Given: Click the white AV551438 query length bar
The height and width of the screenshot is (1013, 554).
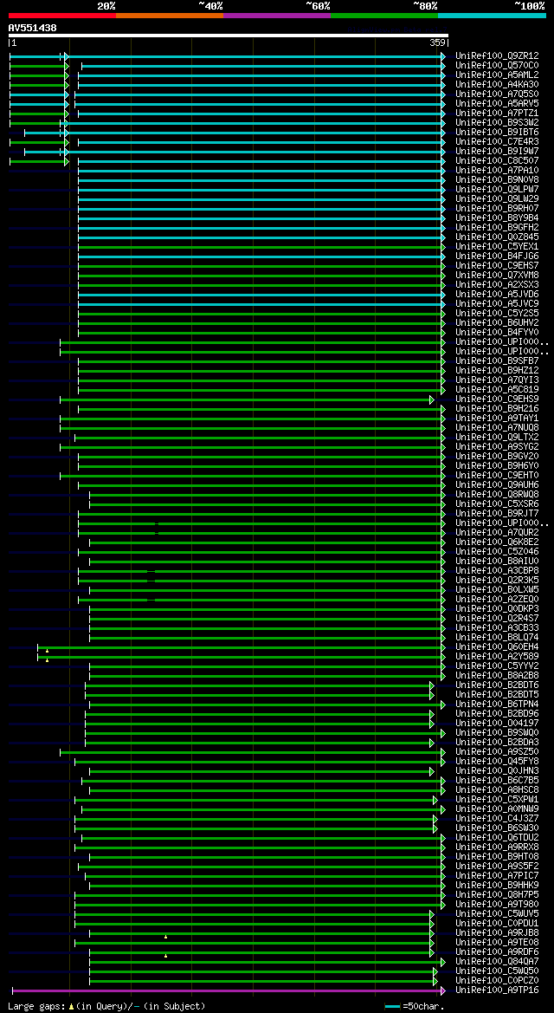Looking at the screenshot, I should (228, 36).
